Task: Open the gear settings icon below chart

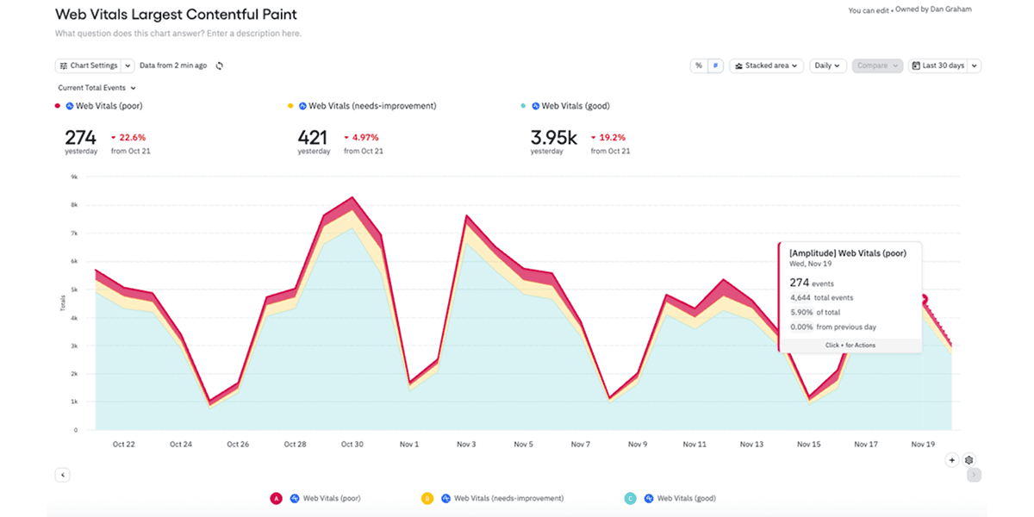Action: pyautogui.click(x=969, y=460)
